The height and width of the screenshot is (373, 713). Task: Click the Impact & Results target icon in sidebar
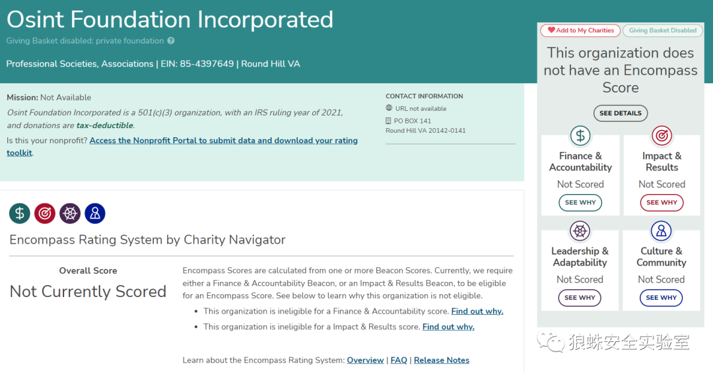(x=662, y=135)
